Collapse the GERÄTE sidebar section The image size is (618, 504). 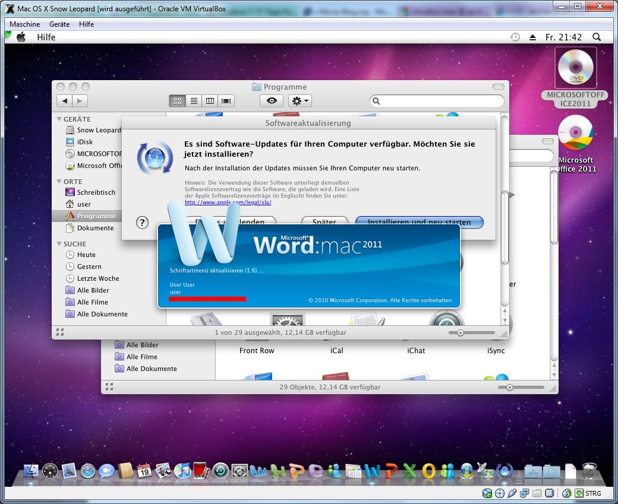tap(59, 119)
